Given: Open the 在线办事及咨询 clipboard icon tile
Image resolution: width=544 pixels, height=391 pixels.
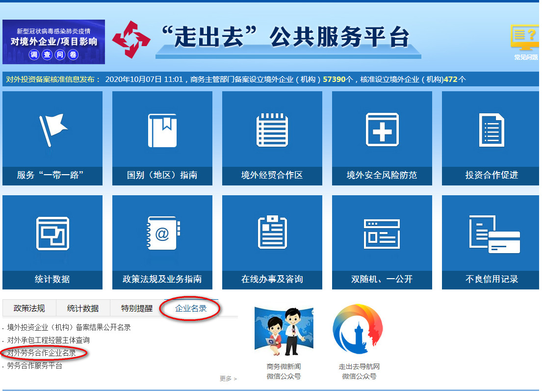Looking at the screenshot, I should 272,242.
